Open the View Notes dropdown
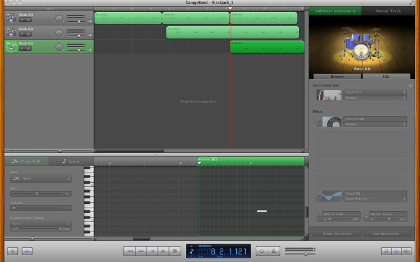The height and width of the screenshot is (262, 420). [41, 179]
